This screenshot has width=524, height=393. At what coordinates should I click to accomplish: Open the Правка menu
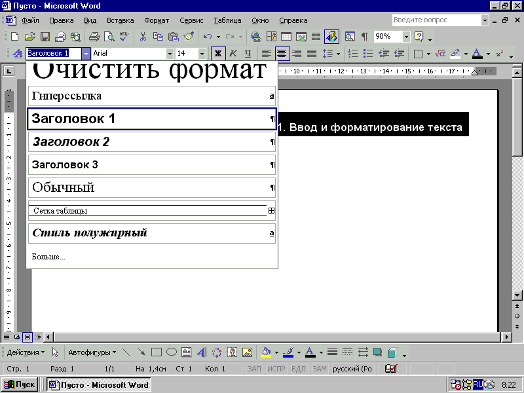coord(62,20)
